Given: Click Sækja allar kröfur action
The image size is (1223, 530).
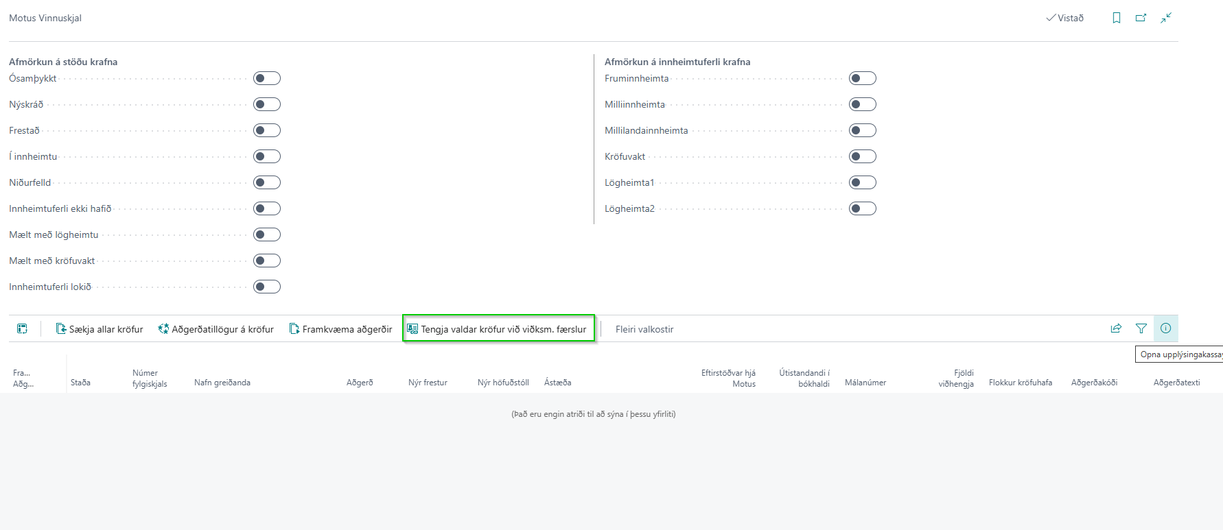Looking at the screenshot, I should [100, 329].
